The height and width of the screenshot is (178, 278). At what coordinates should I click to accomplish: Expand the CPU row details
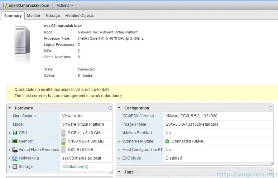click(x=10, y=133)
